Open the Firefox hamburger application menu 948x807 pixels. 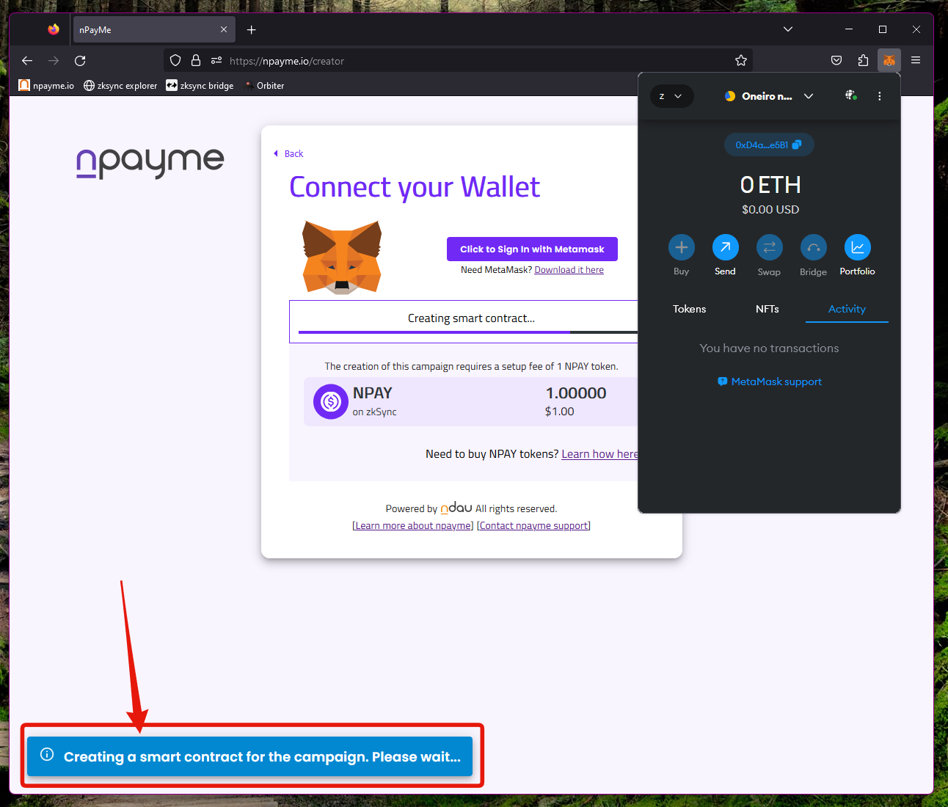pyautogui.click(x=916, y=61)
